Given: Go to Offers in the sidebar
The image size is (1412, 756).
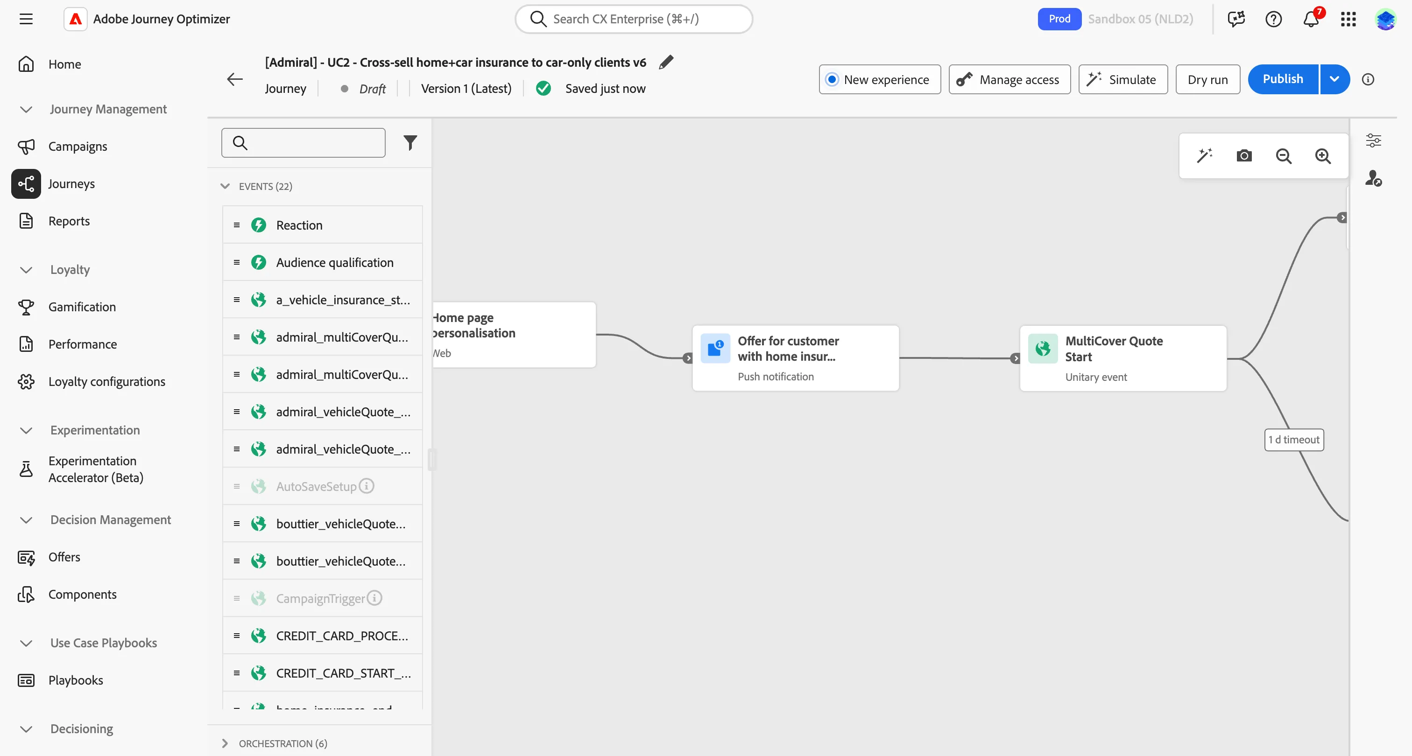Looking at the screenshot, I should [64, 557].
